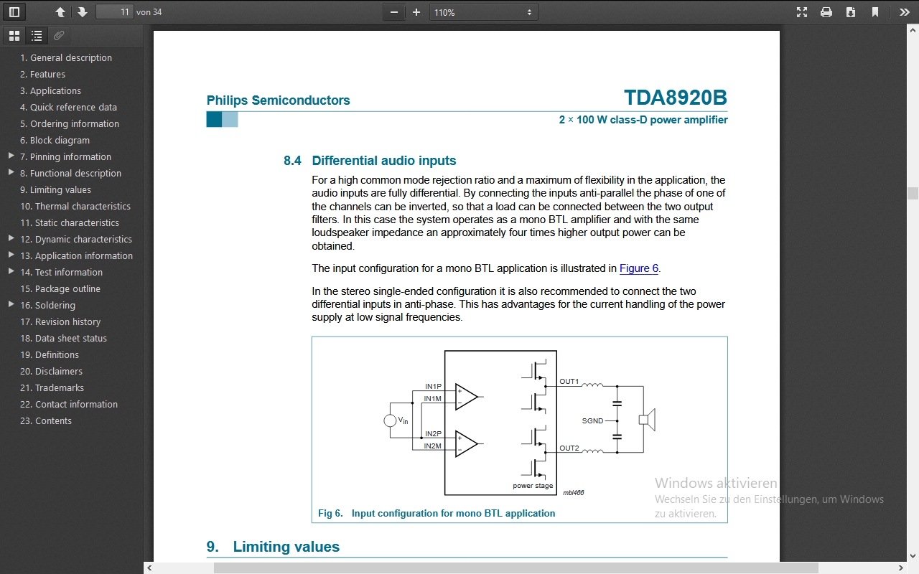Toggle the sidebar panel button

tap(14, 12)
